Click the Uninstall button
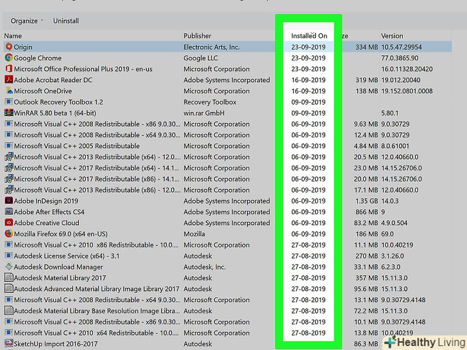467x350 pixels. [66, 21]
